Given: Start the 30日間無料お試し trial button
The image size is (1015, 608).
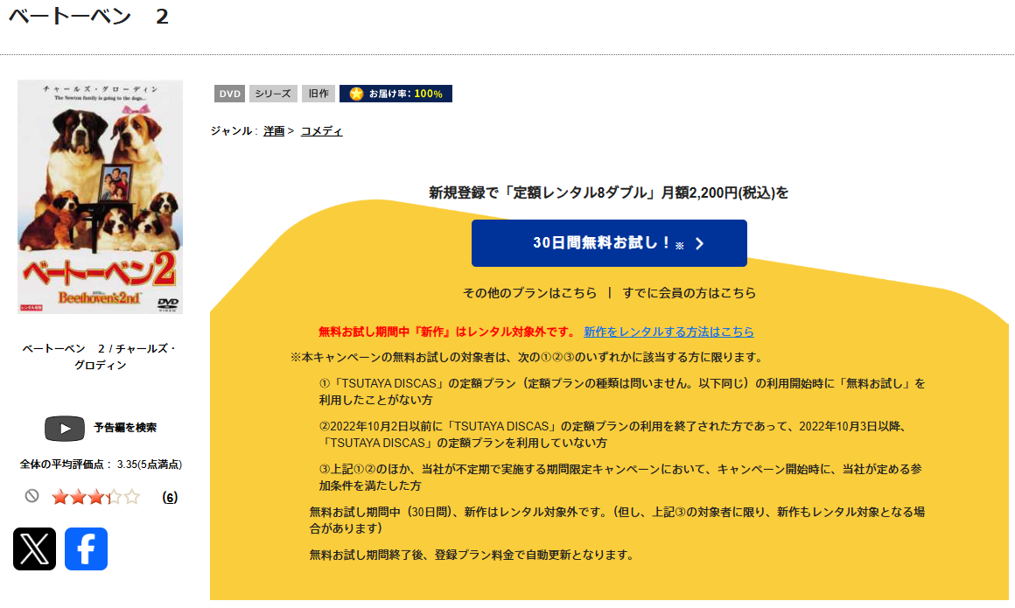Looking at the screenshot, I should pos(609,243).
